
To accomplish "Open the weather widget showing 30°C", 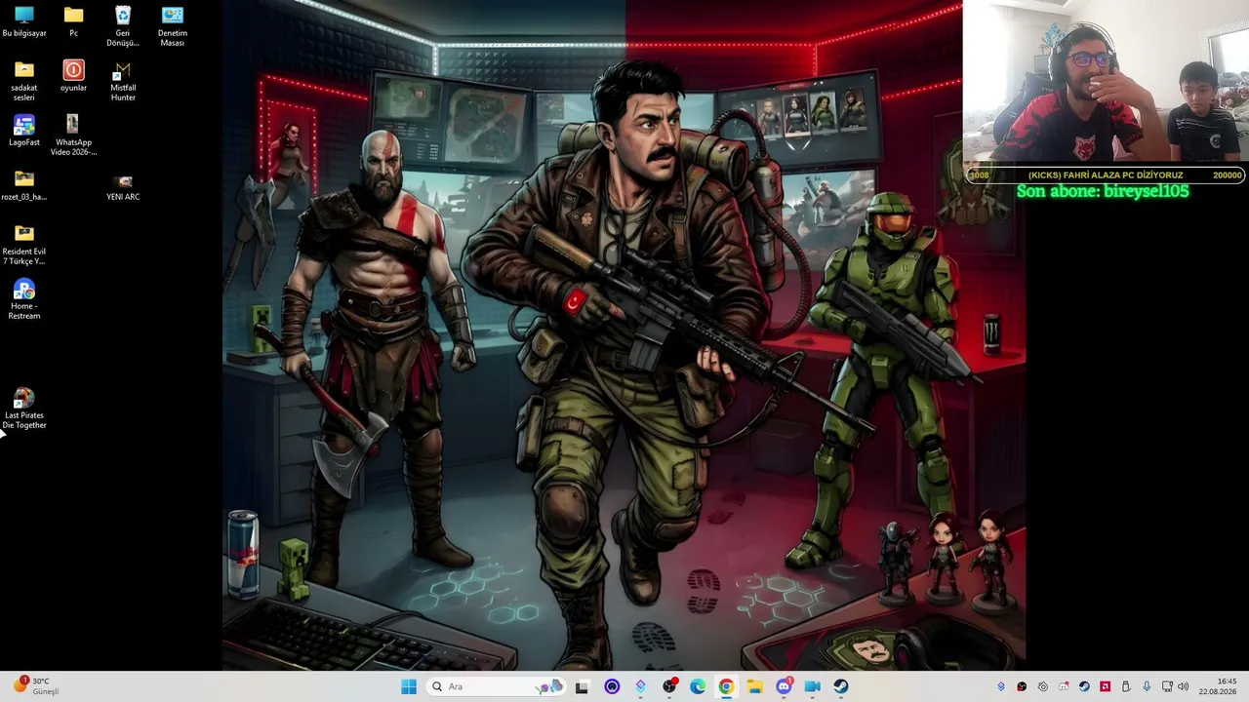I will click(x=36, y=686).
